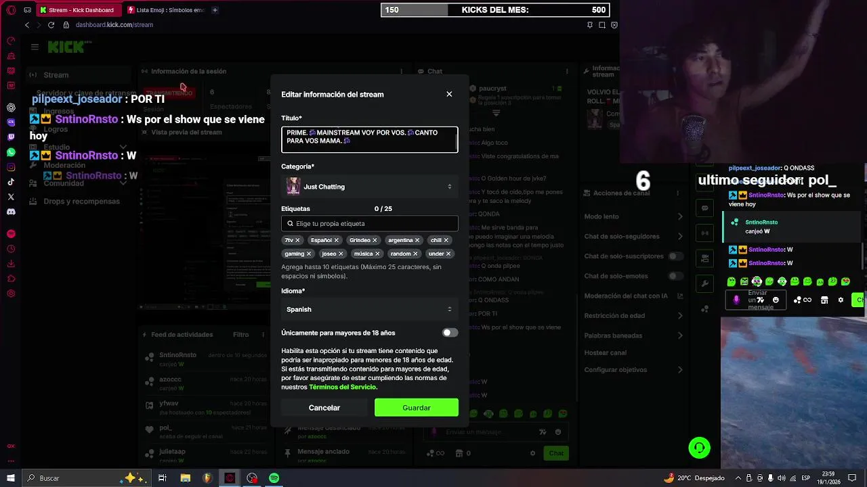Click Hostear canal action

tap(606, 353)
